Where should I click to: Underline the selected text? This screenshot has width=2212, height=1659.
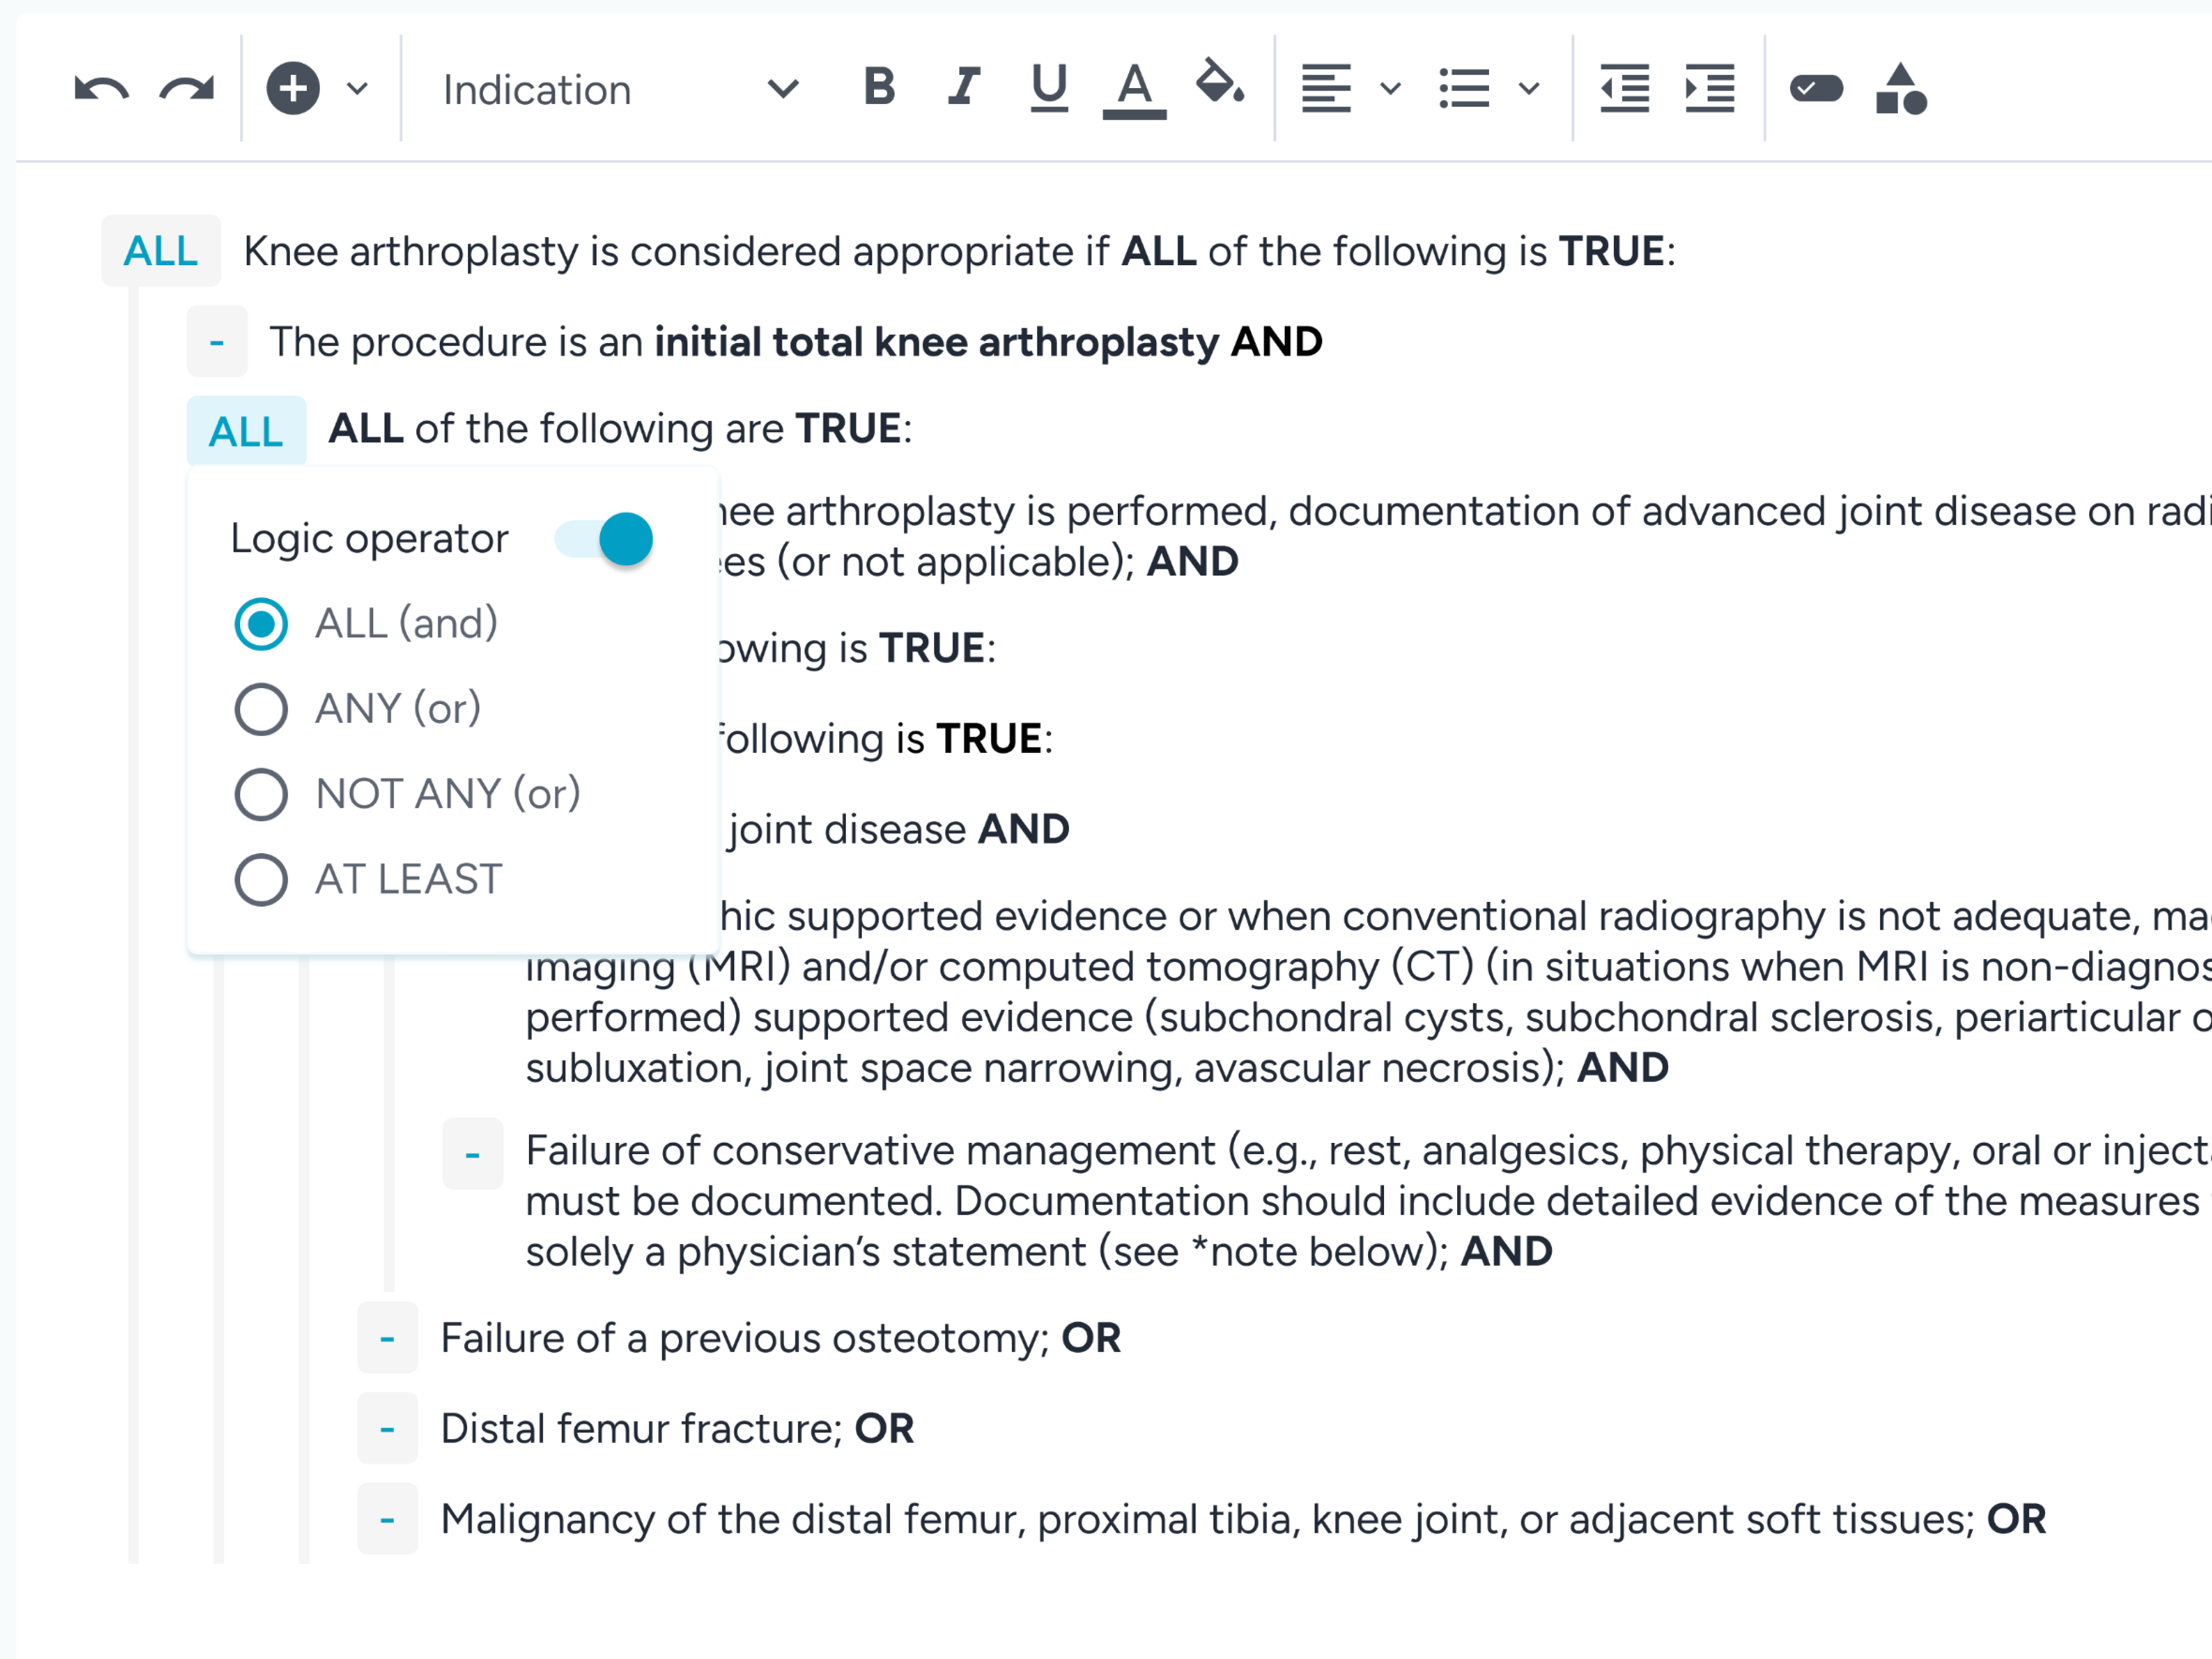pyautogui.click(x=1049, y=88)
